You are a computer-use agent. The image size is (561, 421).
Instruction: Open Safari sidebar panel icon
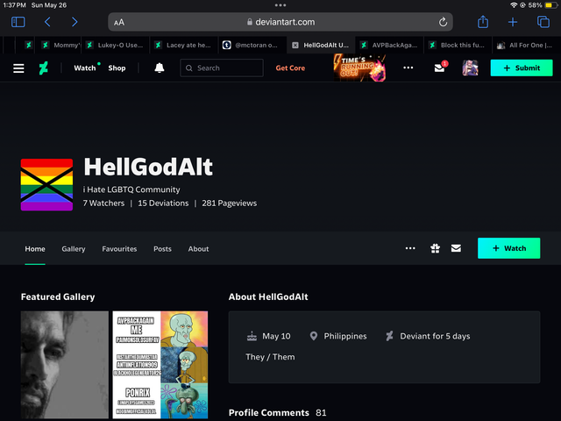click(x=18, y=22)
